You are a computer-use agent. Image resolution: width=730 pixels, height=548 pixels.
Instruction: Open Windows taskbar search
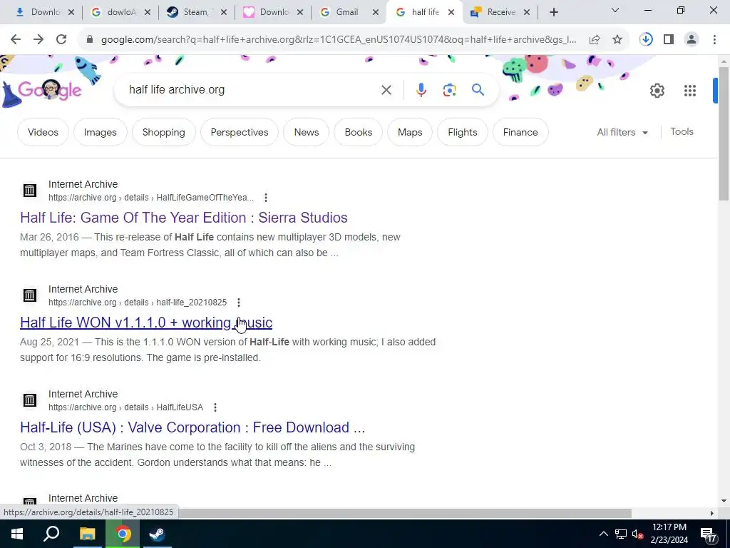[51, 534]
